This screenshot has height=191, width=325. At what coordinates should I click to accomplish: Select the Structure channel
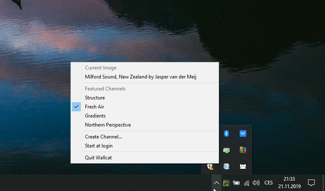pos(145,98)
